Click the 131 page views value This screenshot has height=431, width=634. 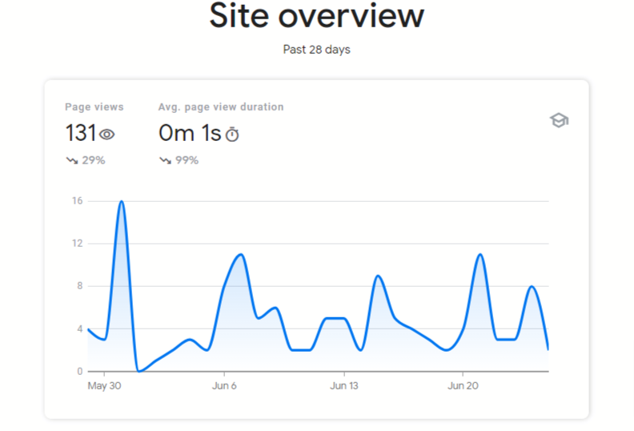(x=80, y=133)
